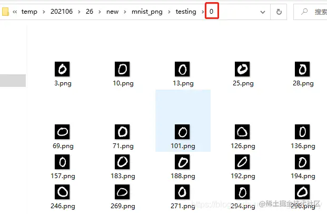Open the mnist_png breadcrumb folder
The image size is (327, 214).
(147, 12)
